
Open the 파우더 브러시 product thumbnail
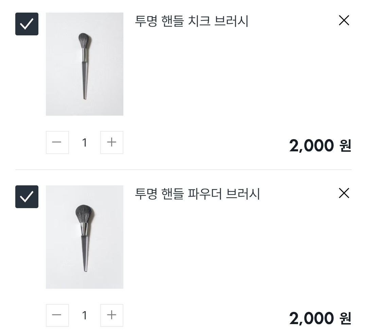85,237
